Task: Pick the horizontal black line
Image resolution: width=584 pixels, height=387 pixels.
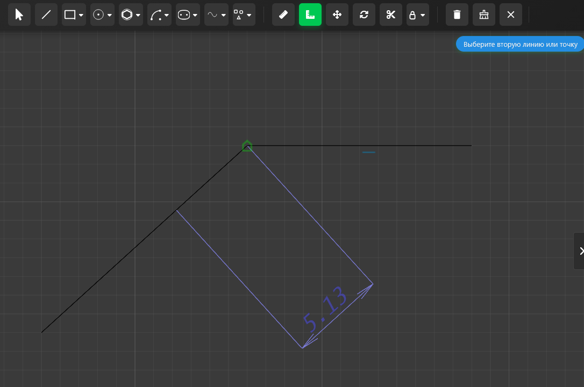Action: (x=359, y=146)
